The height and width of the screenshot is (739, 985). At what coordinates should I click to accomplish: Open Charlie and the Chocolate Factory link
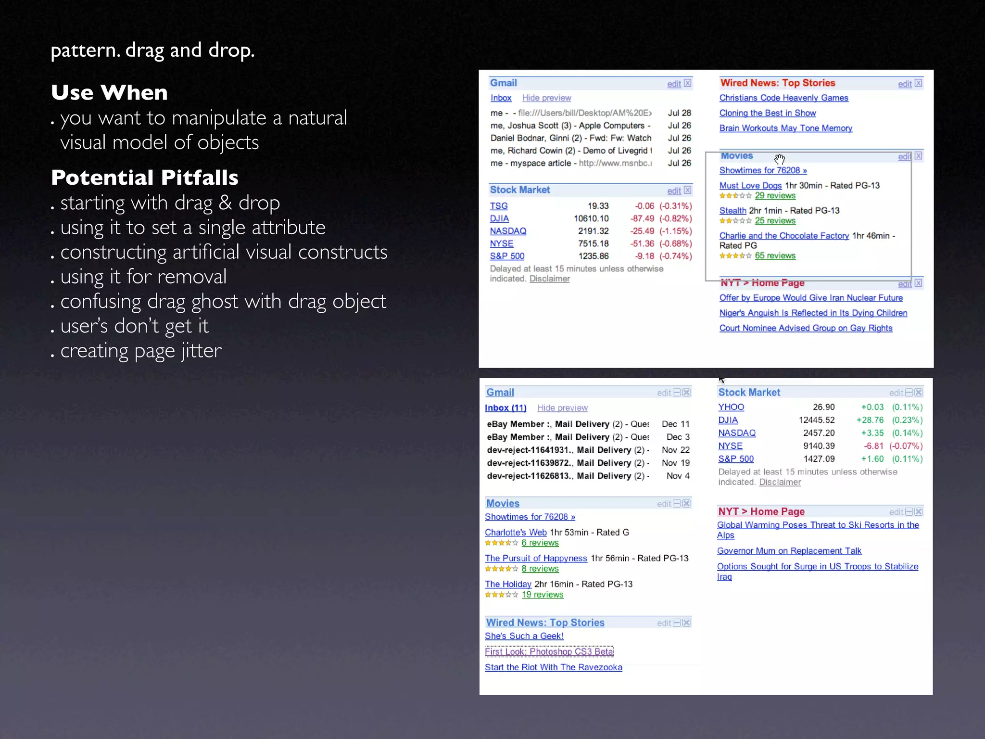[x=784, y=236]
